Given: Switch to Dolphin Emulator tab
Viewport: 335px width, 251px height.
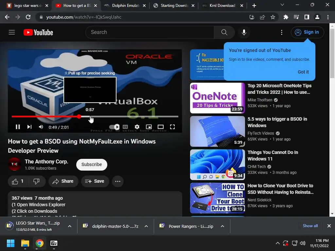Looking at the screenshot, I should 125,6.
